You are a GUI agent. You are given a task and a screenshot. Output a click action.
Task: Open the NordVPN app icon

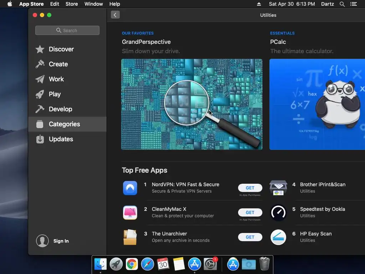point(130,188)
